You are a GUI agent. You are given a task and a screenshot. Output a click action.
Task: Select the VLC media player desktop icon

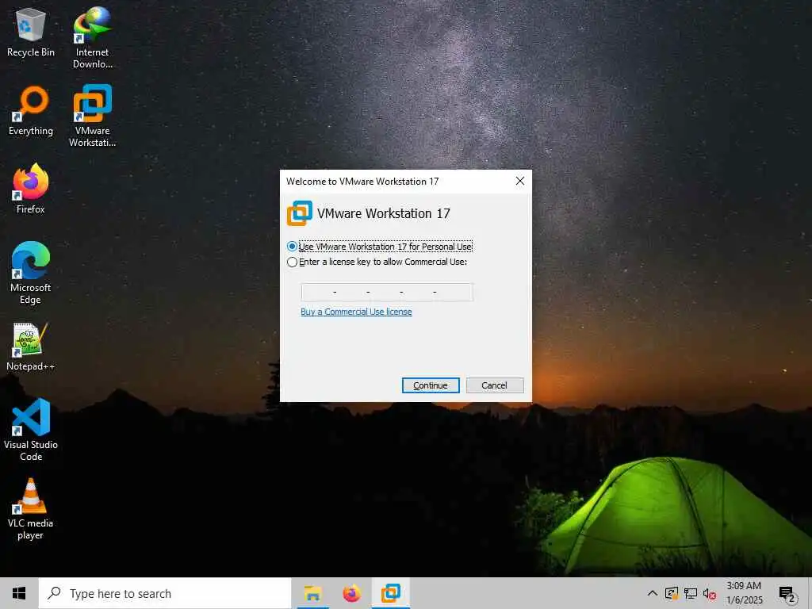(x=31, y=509)
